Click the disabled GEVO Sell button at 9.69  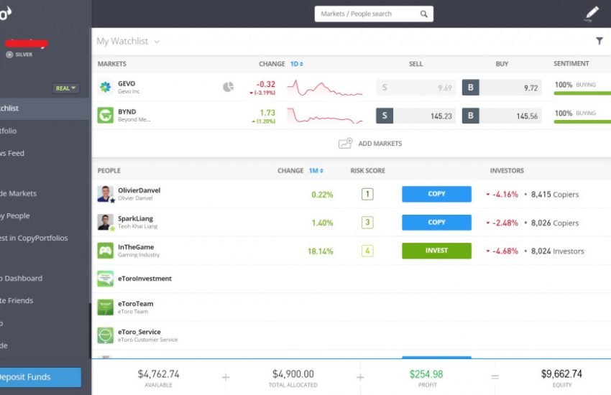point(415,88)
